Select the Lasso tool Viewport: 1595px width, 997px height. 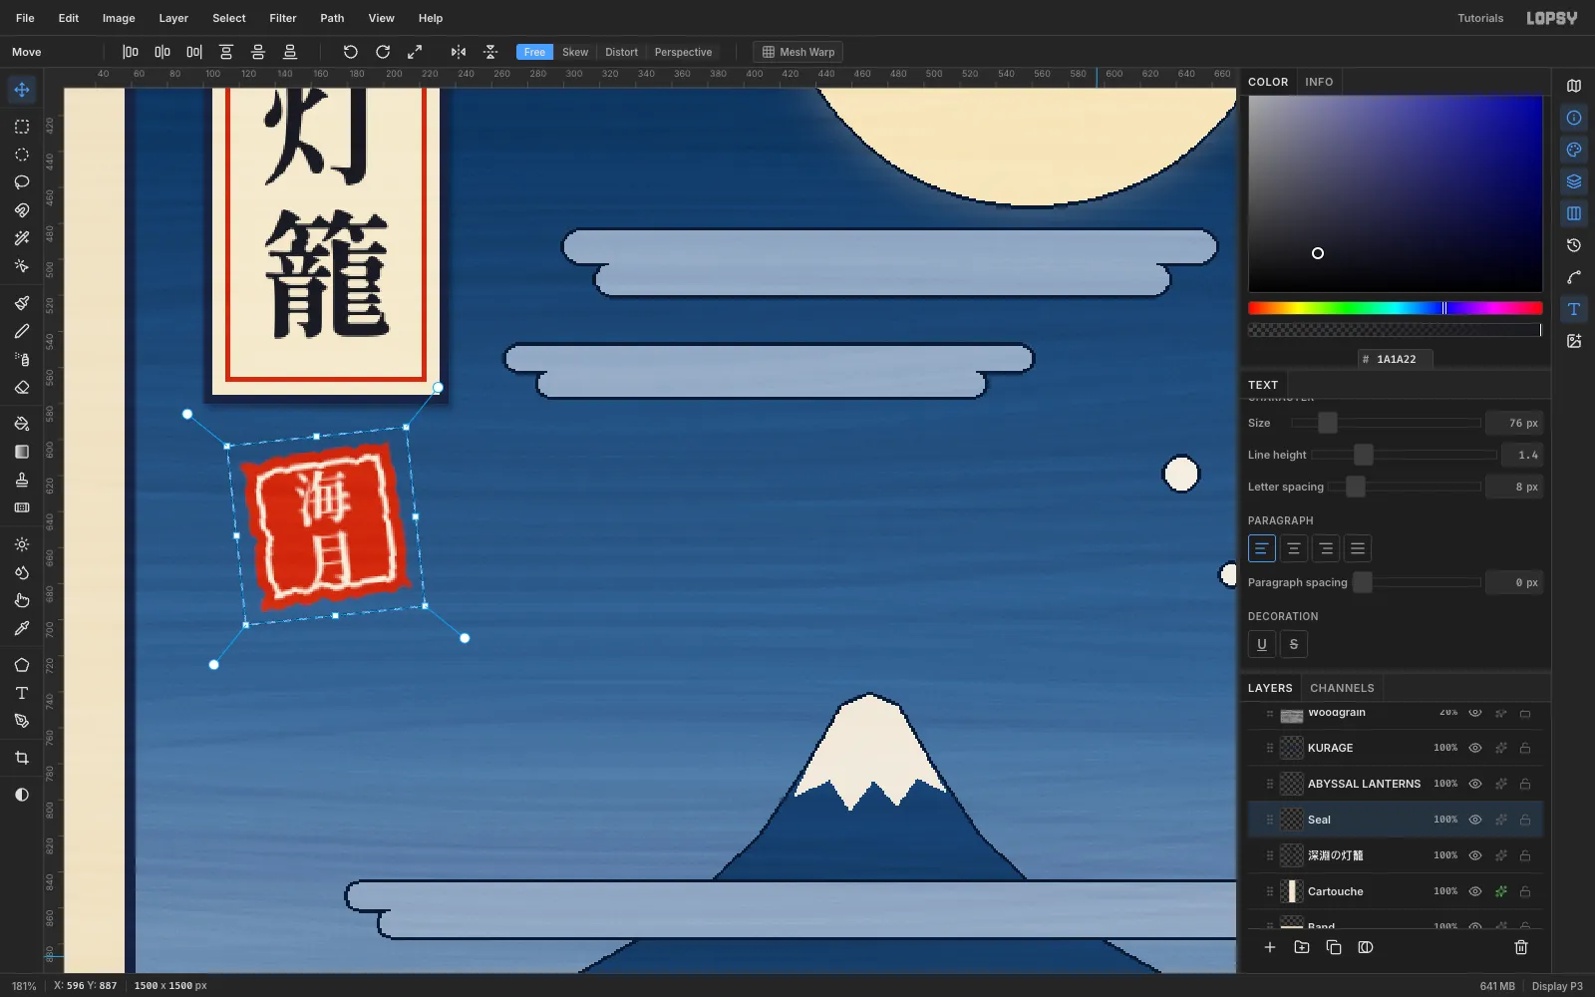22,182
